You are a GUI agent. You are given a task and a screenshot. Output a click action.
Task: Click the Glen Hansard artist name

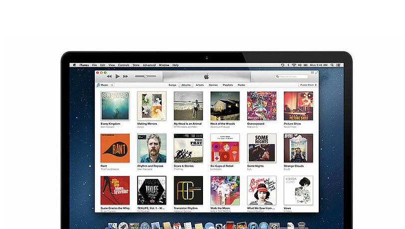point(145,169)
